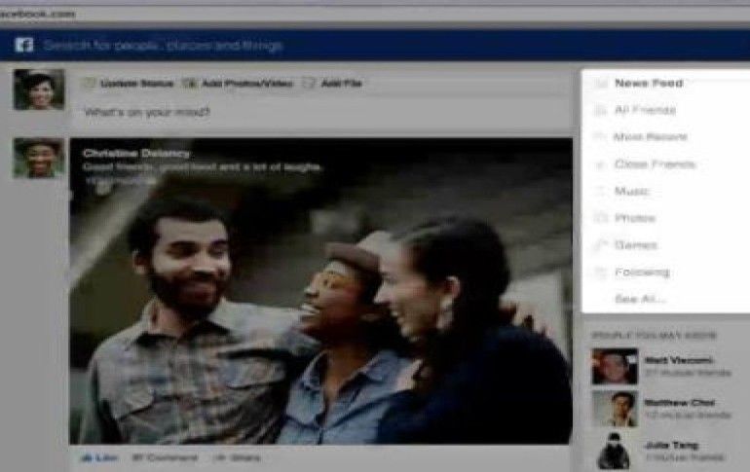Click the Add File option
Viewport: 750px width, 472px height.
coord(340,84)
